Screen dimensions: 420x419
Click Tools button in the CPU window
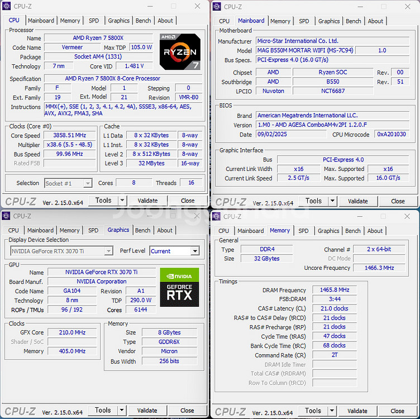[x=103, y=201]
